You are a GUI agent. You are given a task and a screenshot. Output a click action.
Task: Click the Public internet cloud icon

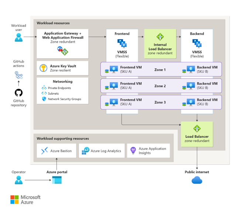197,180
